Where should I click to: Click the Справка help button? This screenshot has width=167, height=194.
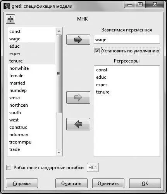(22, 184)
